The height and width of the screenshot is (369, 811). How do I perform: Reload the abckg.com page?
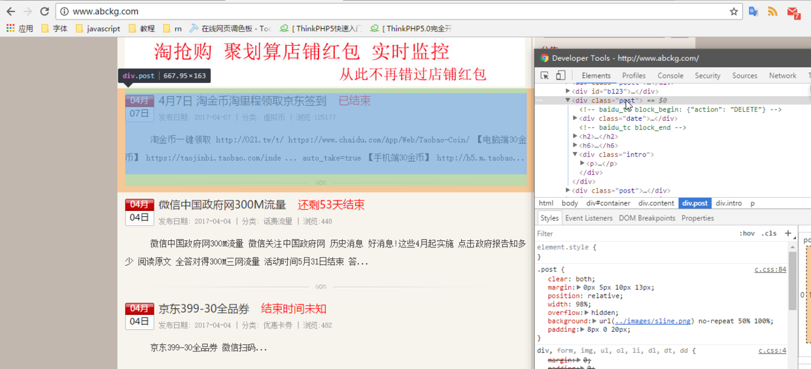[44, 11]
